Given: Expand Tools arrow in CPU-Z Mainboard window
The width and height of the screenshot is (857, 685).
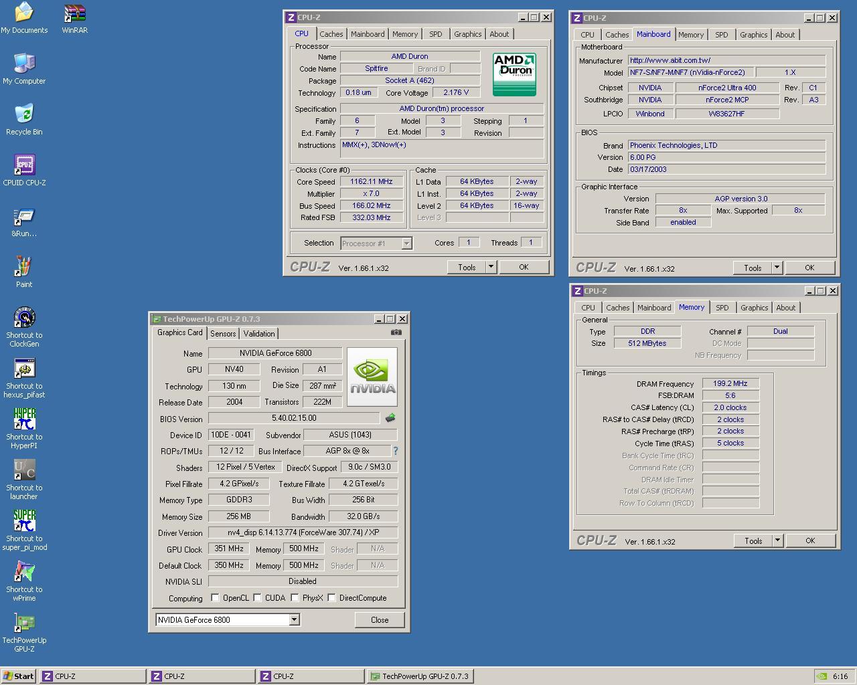Looking at the screenshot, I should (x=777, y=268).
